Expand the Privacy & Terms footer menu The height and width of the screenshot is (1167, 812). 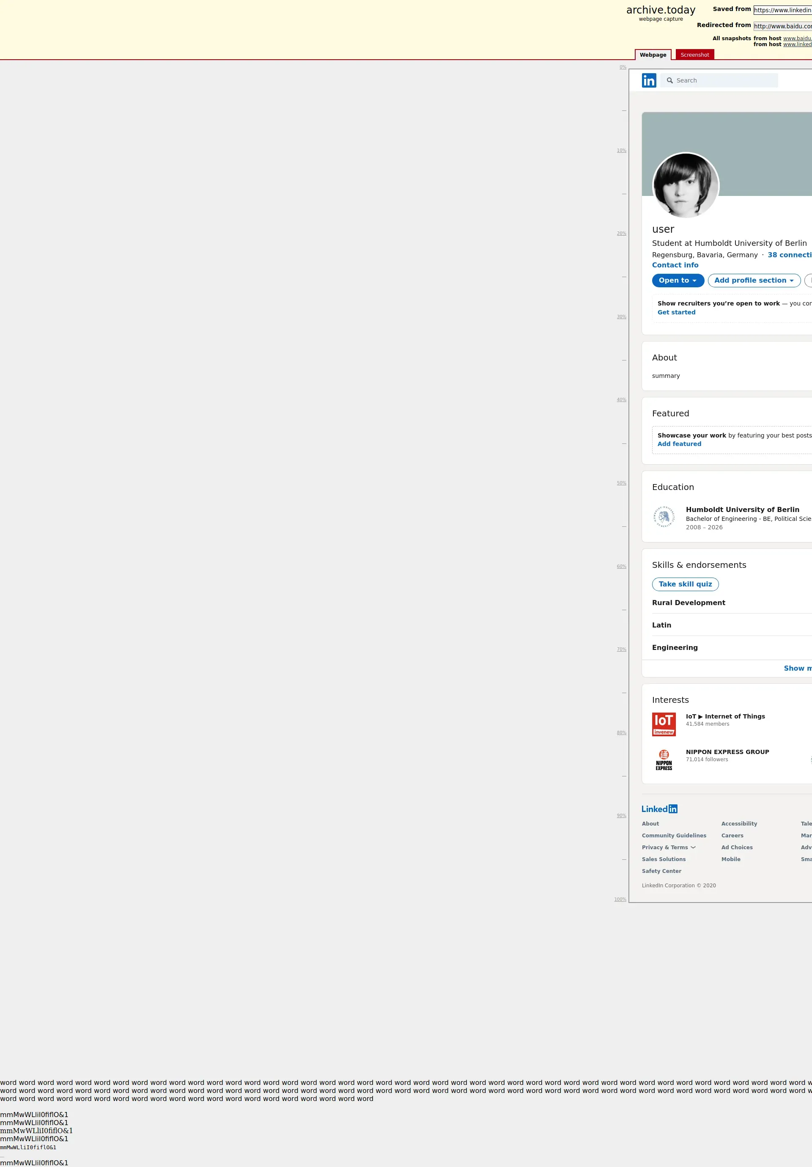668,847
